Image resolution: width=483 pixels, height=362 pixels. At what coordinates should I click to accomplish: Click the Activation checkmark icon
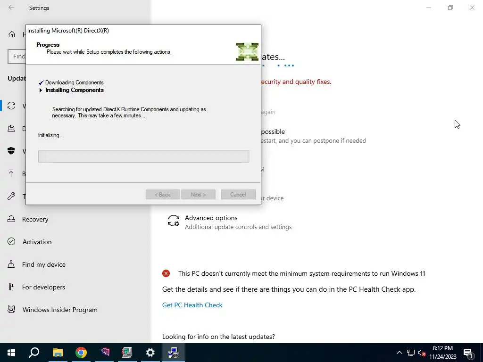11,241
